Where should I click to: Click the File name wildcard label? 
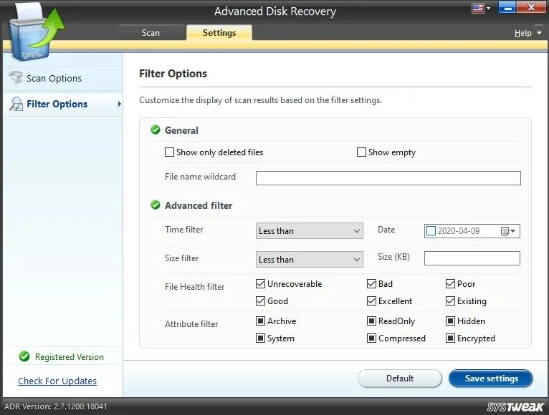click(200, 177)
